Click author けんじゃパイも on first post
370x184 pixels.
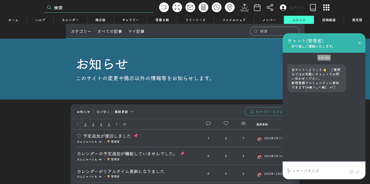coord(87,142)
